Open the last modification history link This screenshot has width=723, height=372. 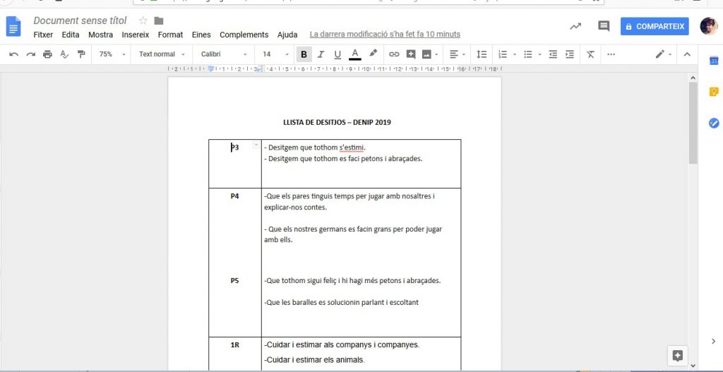[x=385, y=34]
